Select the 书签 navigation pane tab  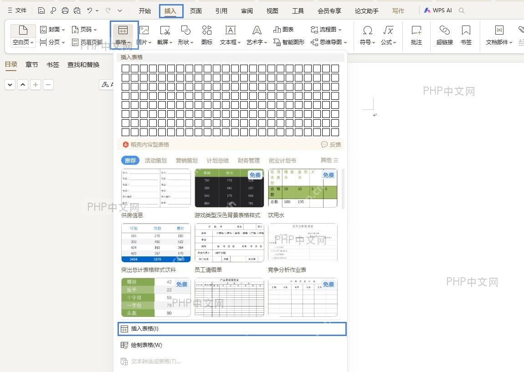(53, 65)
